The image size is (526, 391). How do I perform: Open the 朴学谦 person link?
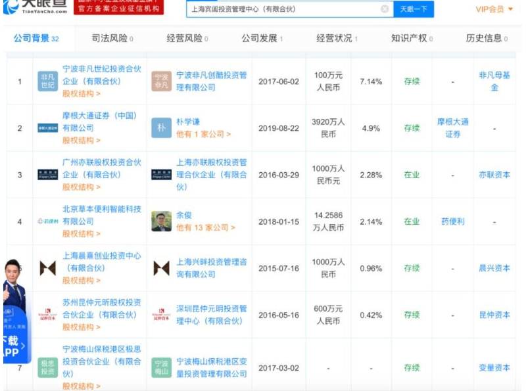pos(188,122)
